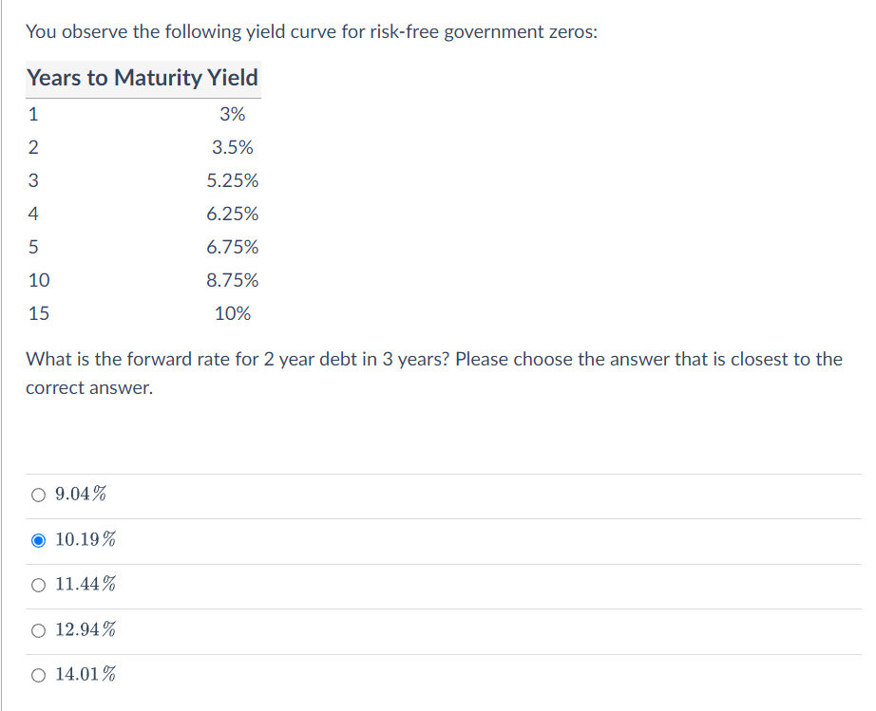
Task: Click the 10 year maturity row
Action: [x=39, y=279]
